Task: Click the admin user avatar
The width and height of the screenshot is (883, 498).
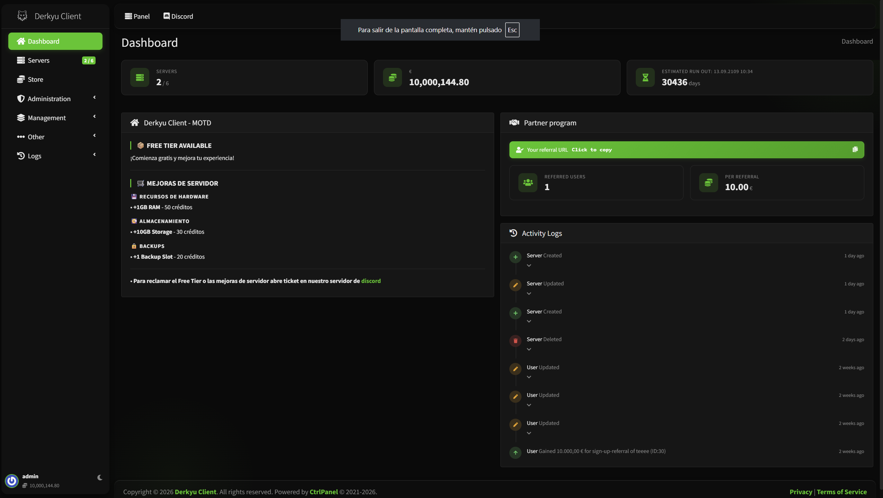Action: pos(12,481)
